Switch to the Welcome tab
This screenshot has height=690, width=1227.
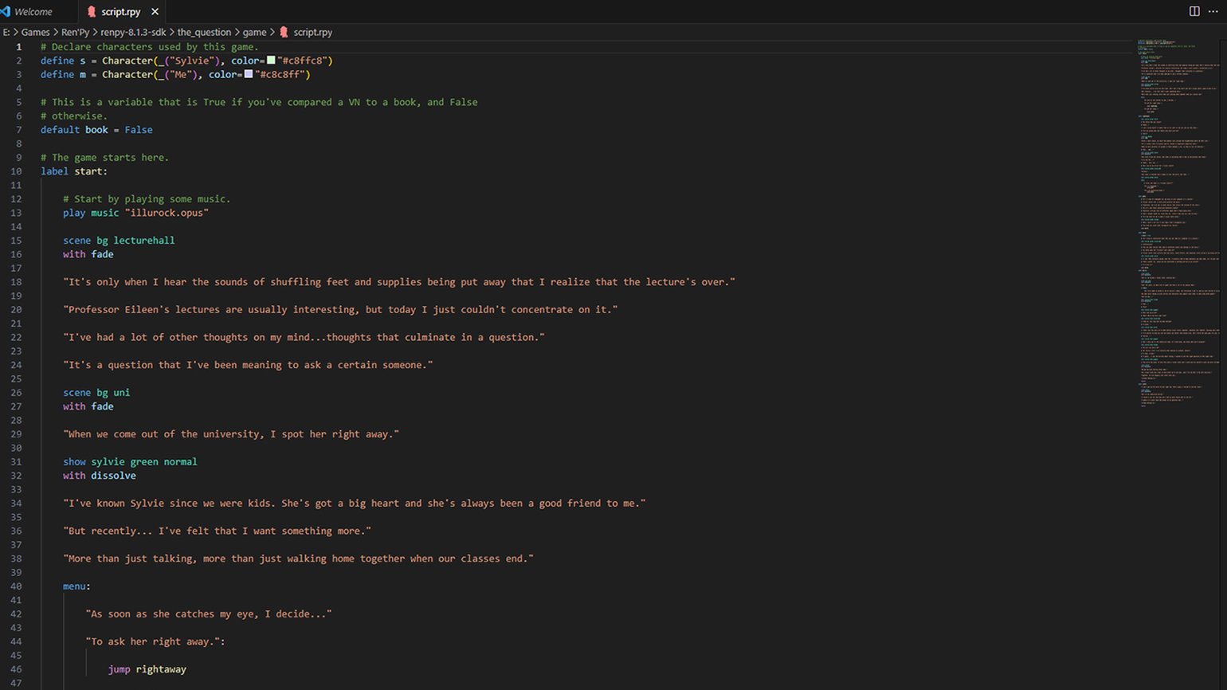[33, 12]
